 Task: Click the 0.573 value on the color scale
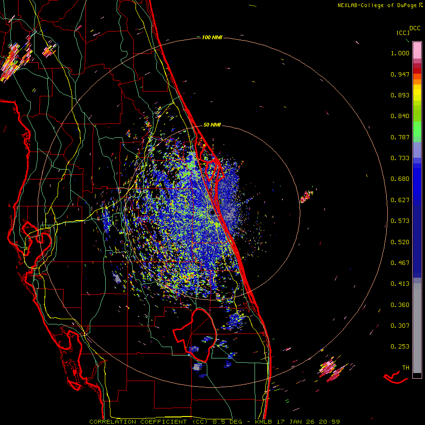(400, 221)
